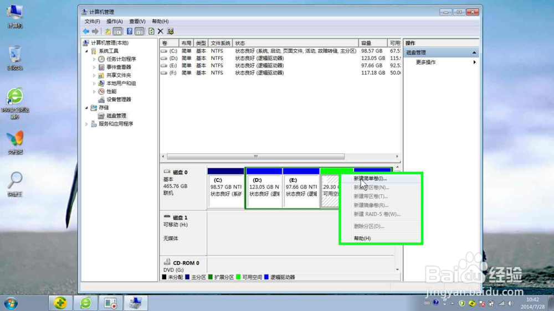Select 计算机管理(本地) root node
This screenshot has height=311, width=554.
click(x=110, y=43)
